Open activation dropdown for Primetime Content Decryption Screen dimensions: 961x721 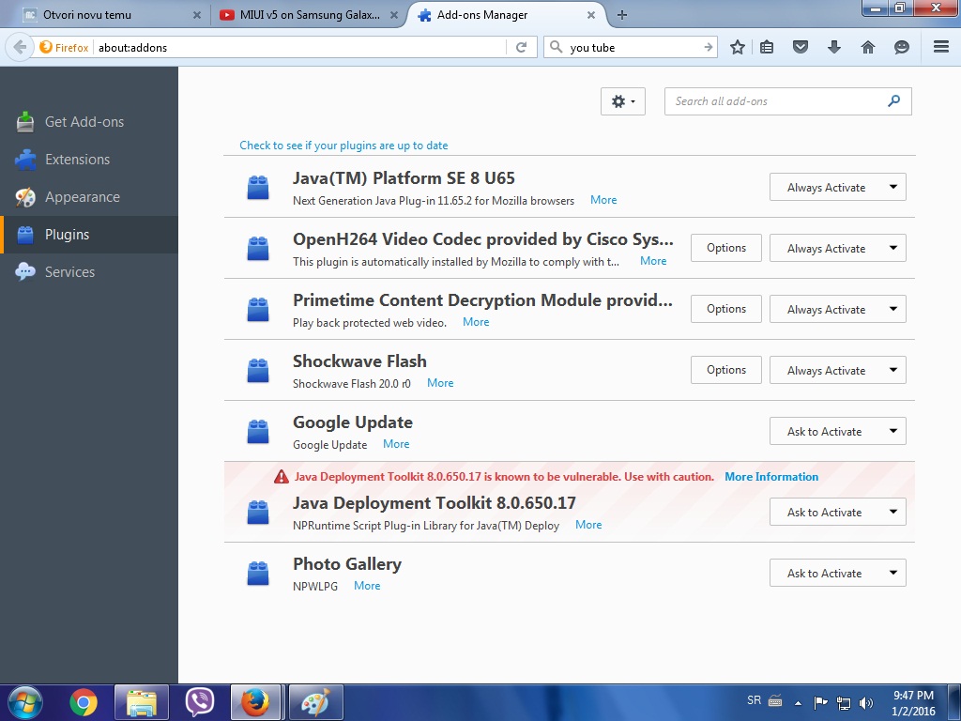[x=837, y=309]
